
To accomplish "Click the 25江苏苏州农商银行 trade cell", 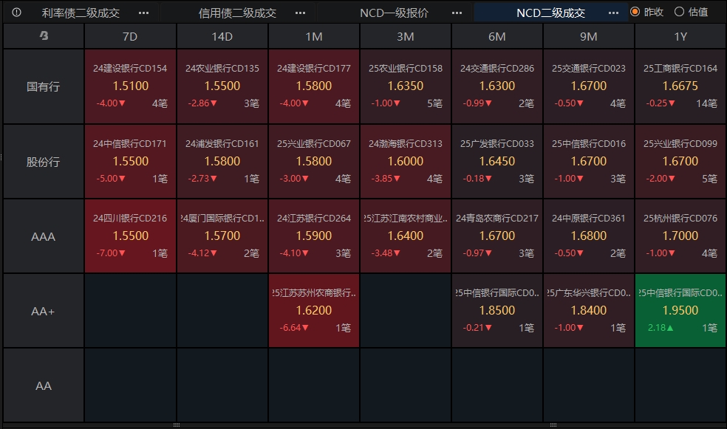I will point(314,311).
